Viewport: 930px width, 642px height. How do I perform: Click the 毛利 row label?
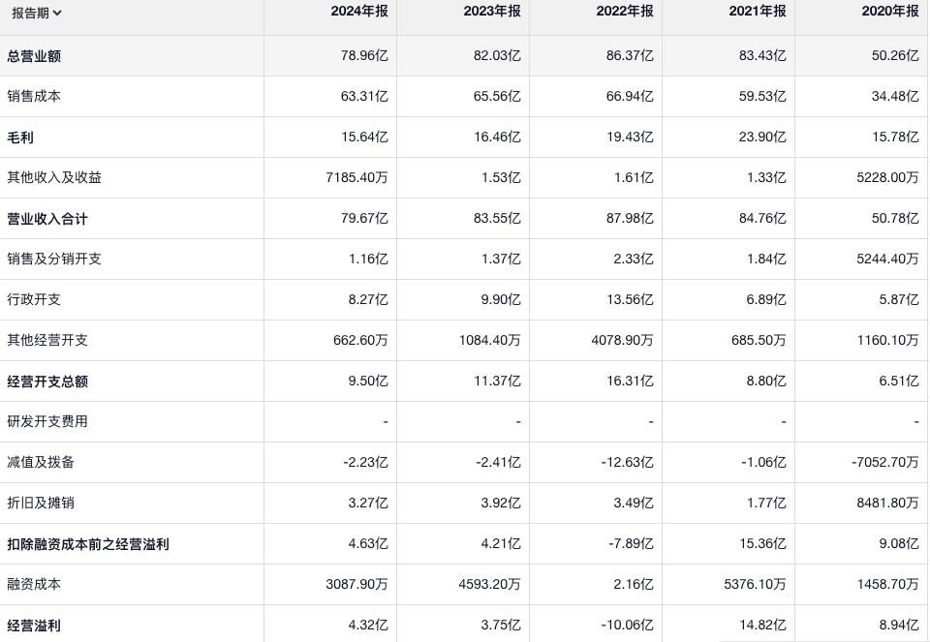[20, 138]
